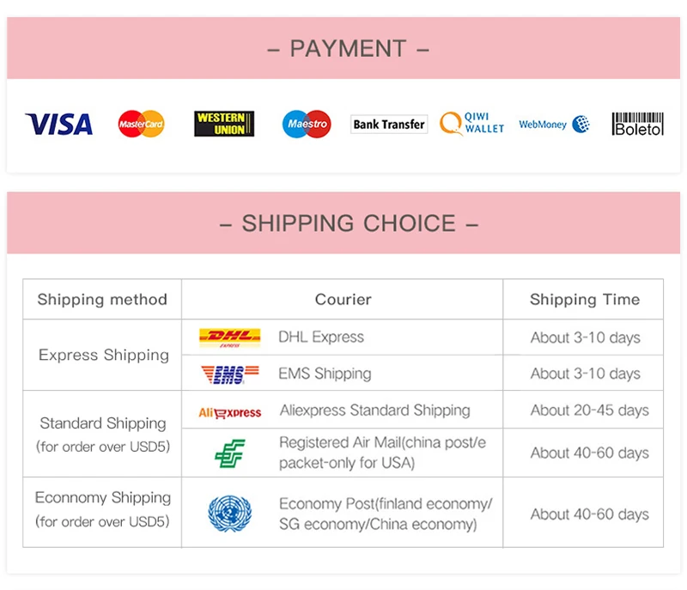Click the Registered Air Mail description
The image size is (687, 590).
pyautogui.click(x=382, y=453)
